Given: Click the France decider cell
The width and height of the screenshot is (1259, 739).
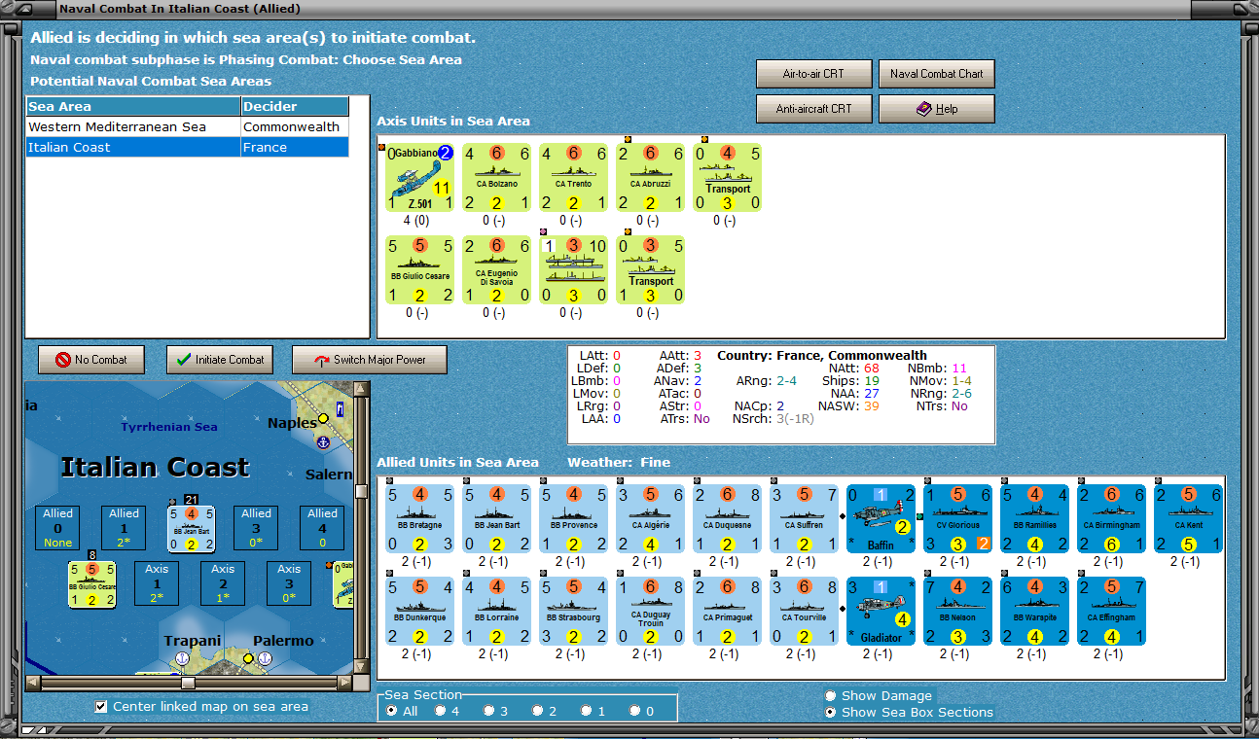Looking at the screenshot, I should tap(295, 148).
